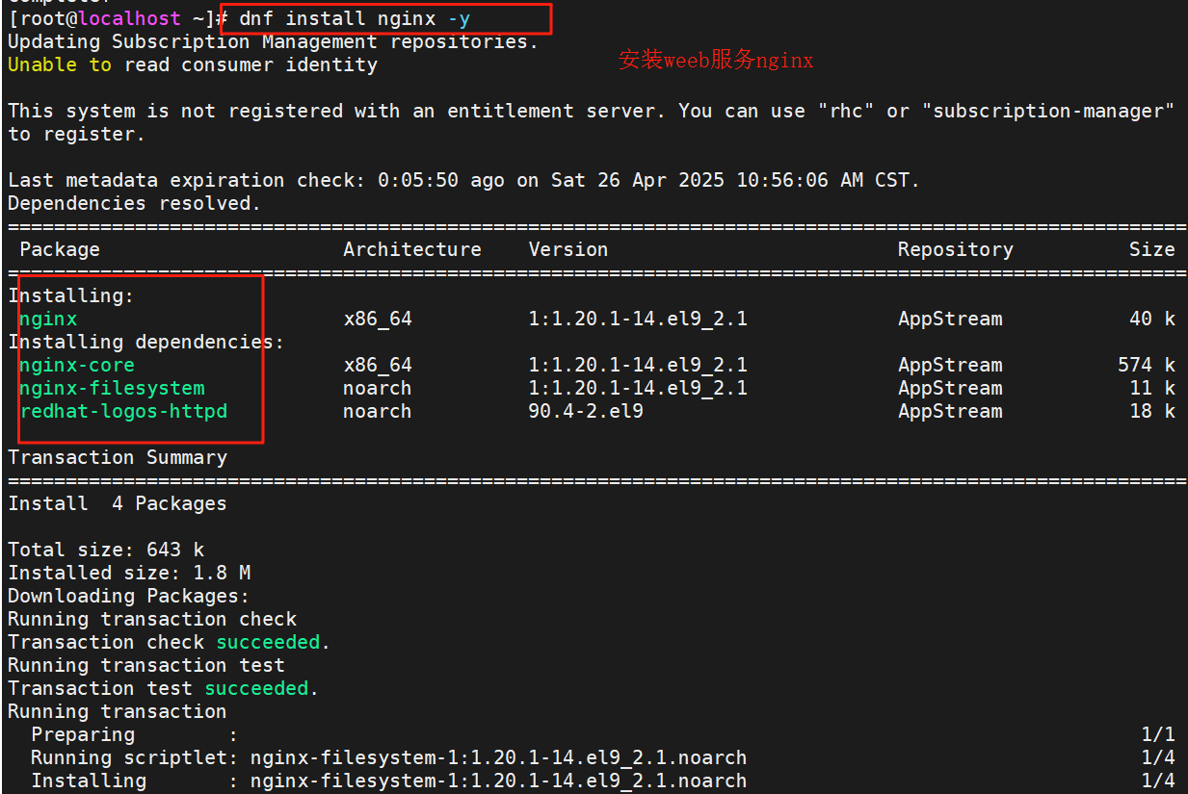This screenshot has height=794, width=1188.
Task: Click 'Transaction check succeeded.' line
Action: click(x=170, y=642)
